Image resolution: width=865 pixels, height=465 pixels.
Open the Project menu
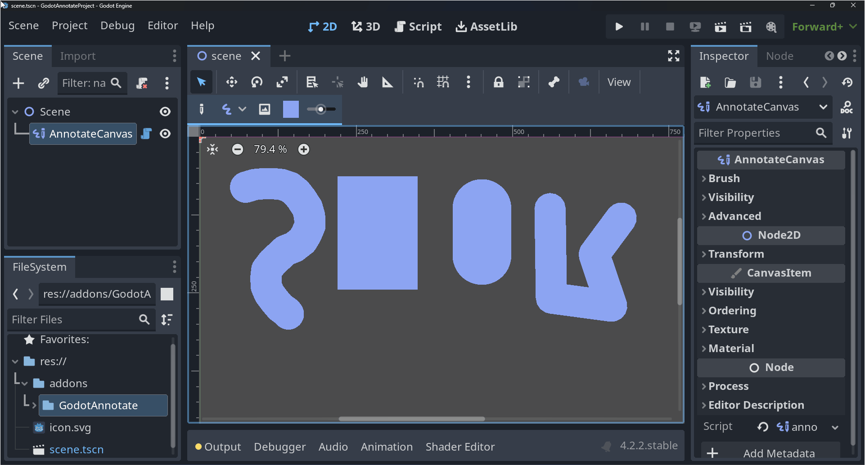(x=69, y=26)
